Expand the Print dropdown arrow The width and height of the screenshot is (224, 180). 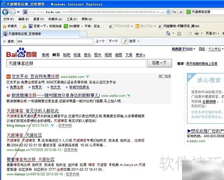[x=202, y=33]
